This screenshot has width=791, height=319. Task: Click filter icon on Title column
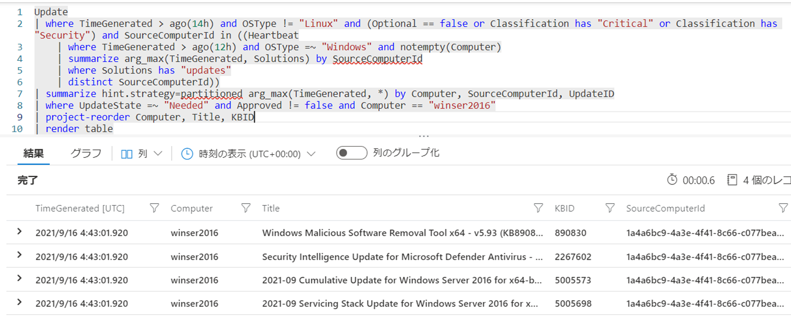point(539,208)
